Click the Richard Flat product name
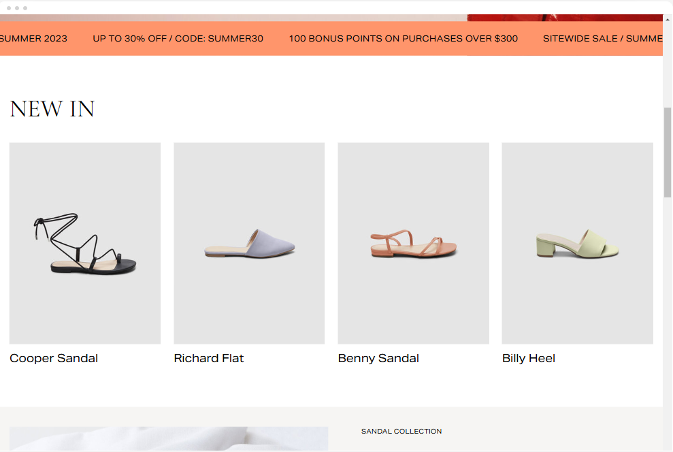This screenshot has height=452, width=673. point(209,359)
